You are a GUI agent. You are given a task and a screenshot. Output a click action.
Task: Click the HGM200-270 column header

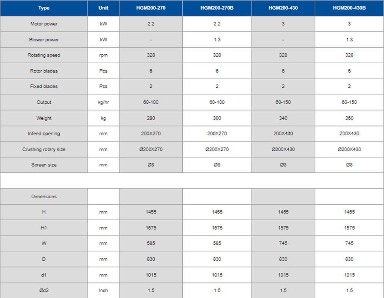151,8
